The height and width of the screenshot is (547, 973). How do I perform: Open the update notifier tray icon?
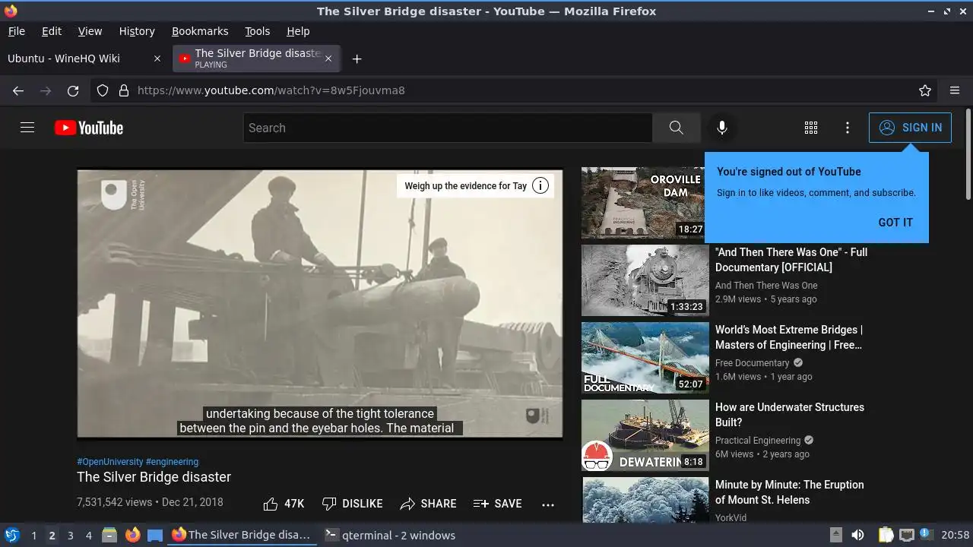coord(926,535)
